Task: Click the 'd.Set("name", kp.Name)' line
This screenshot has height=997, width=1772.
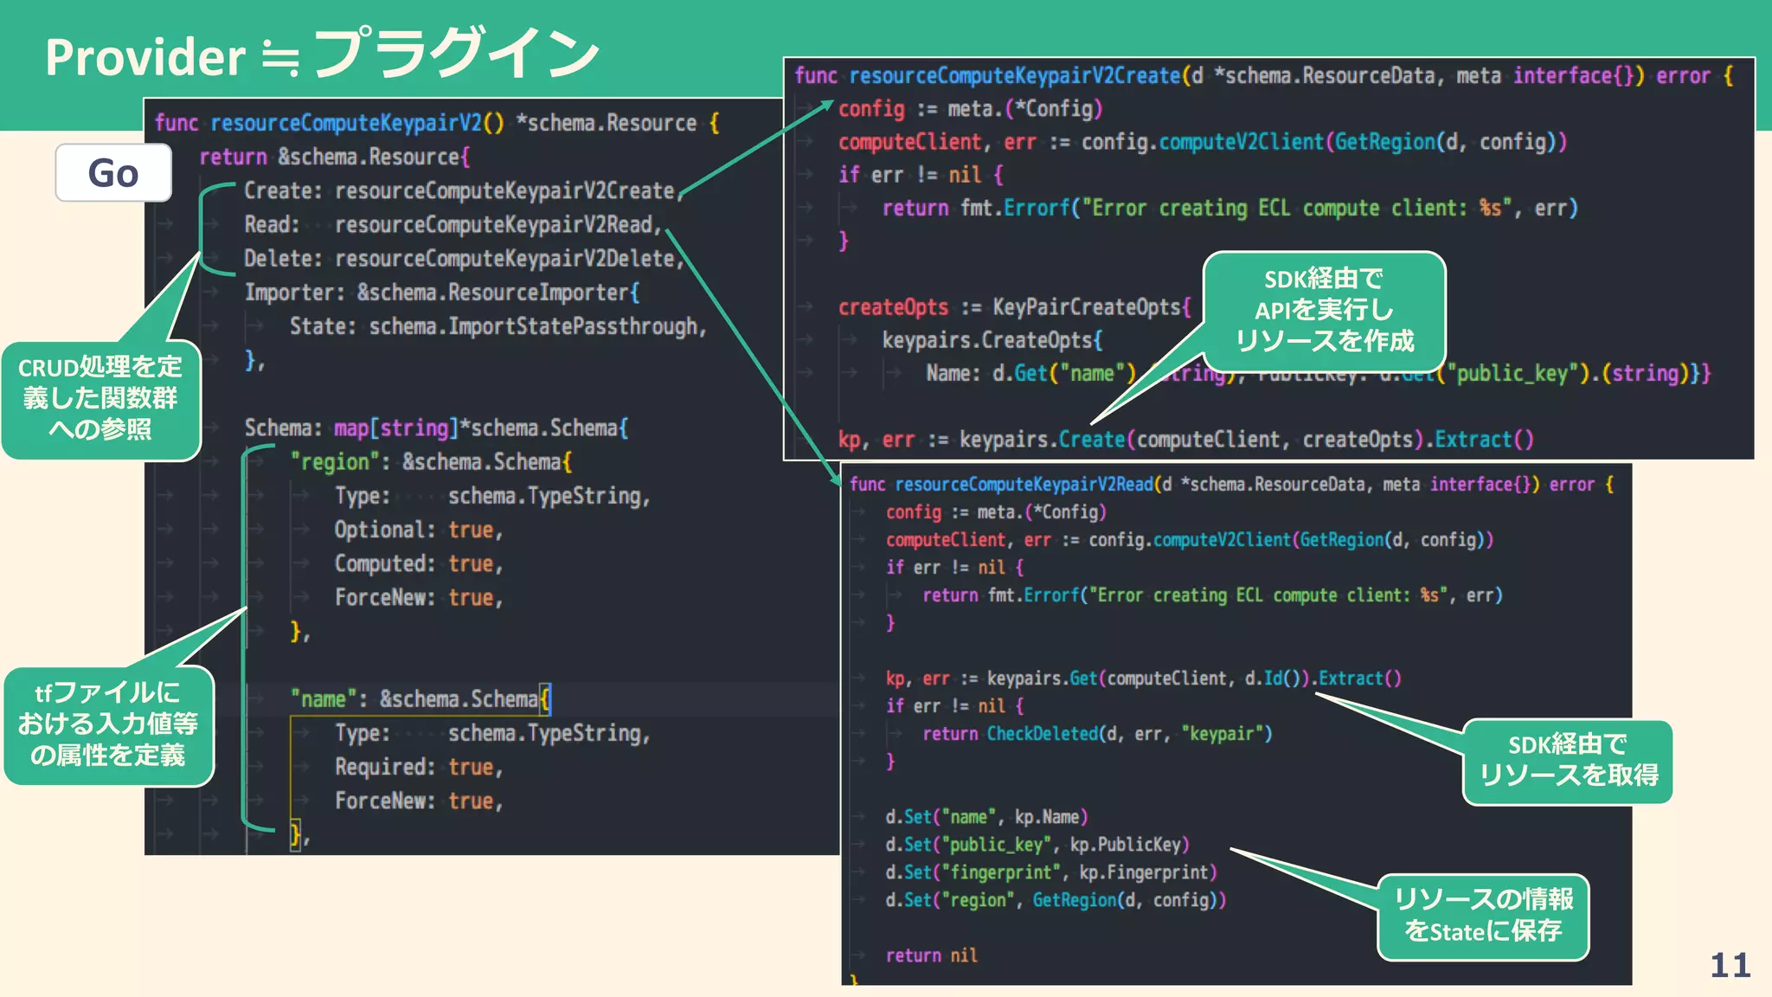Action: tap(986, 816)
